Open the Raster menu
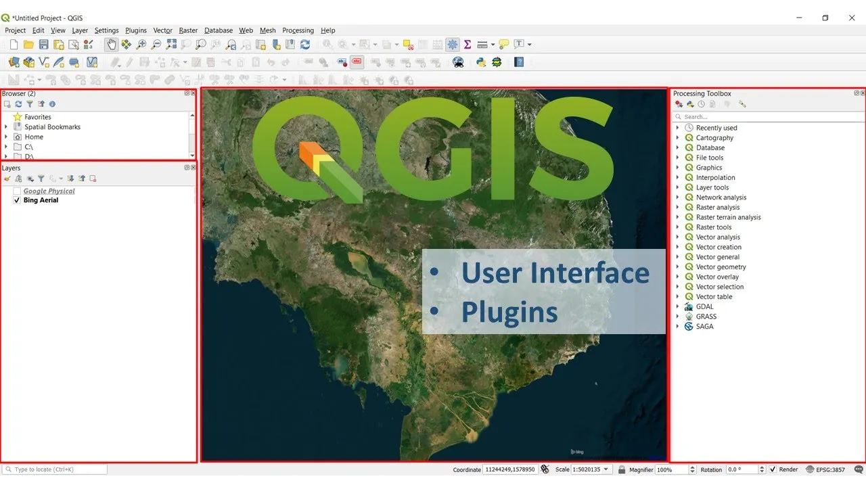Screen dimensions: 866x487 188,30
